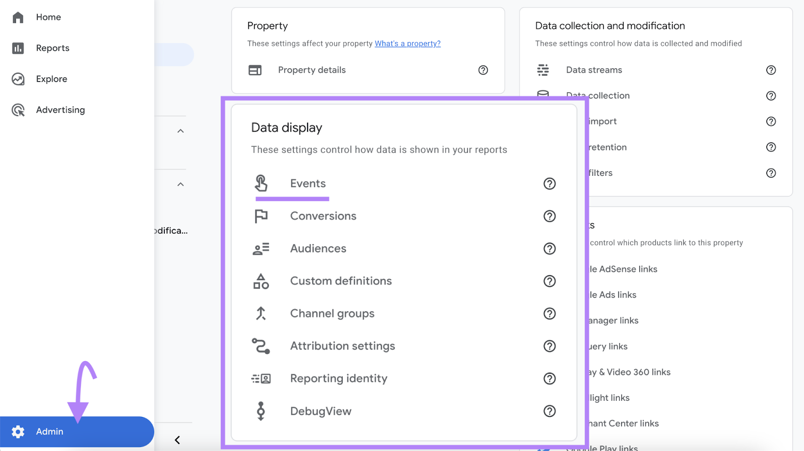This screenshot has width=804, height=451.
Task: Click the Reports bar chart icon
Action: [18, 48]
